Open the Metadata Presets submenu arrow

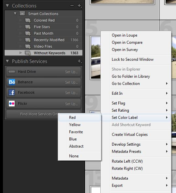pyautogui.click(x=167, y=152)
